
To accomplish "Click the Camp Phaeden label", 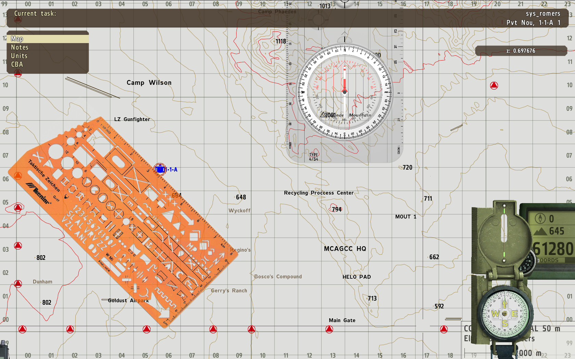I will coord(277,12).
